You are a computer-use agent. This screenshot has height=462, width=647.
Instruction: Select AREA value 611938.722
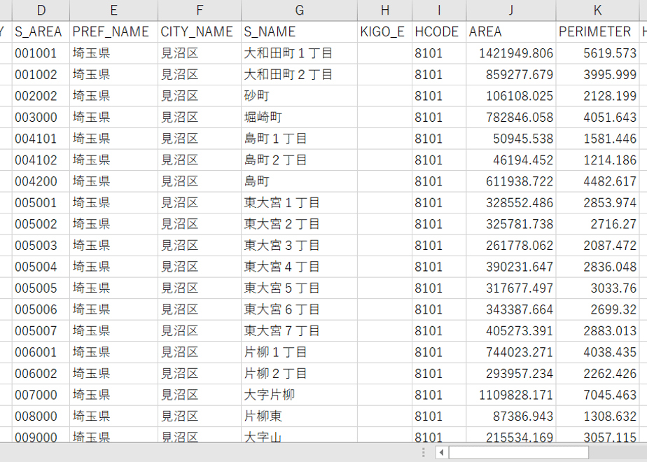click(511, 181)
